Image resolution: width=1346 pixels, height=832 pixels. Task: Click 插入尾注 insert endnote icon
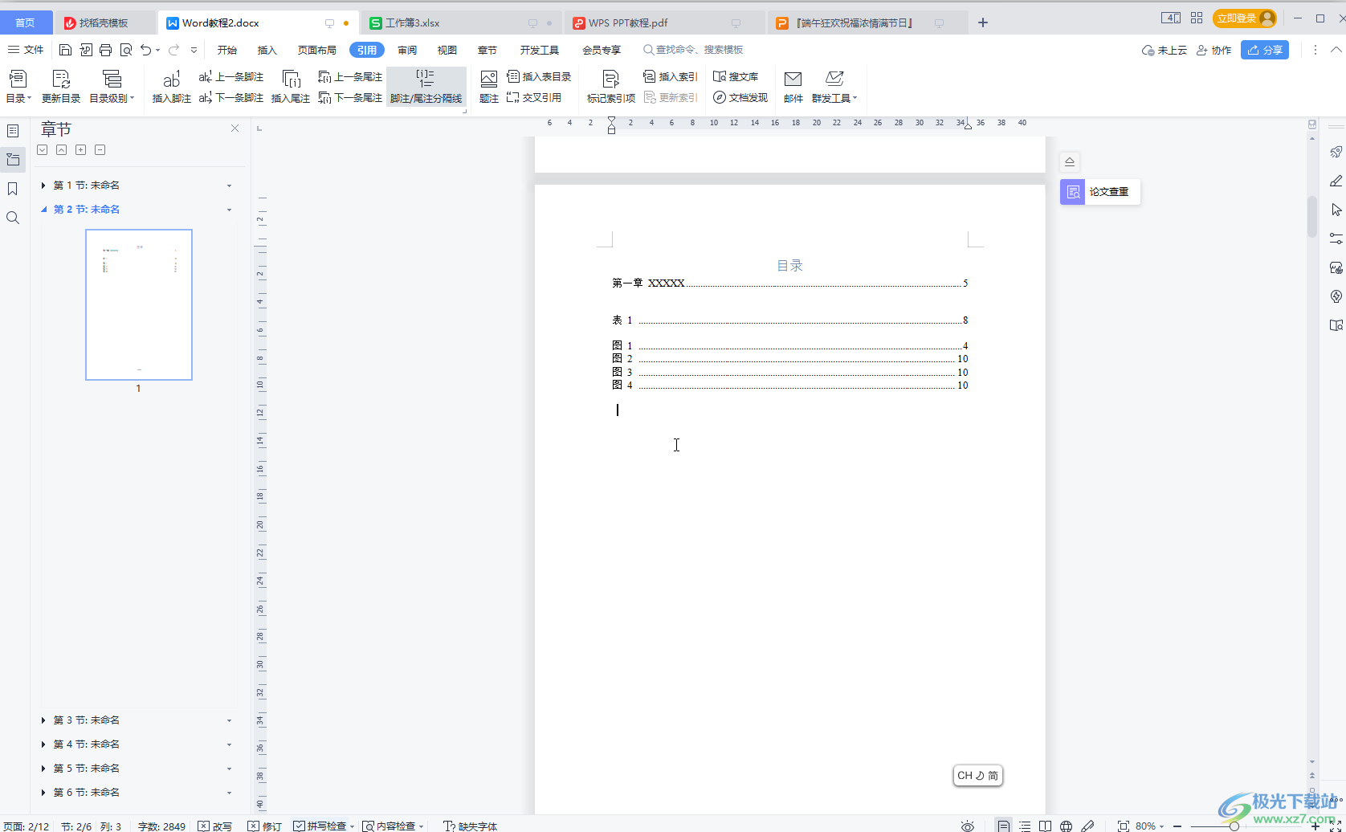[x=291, y=87]
